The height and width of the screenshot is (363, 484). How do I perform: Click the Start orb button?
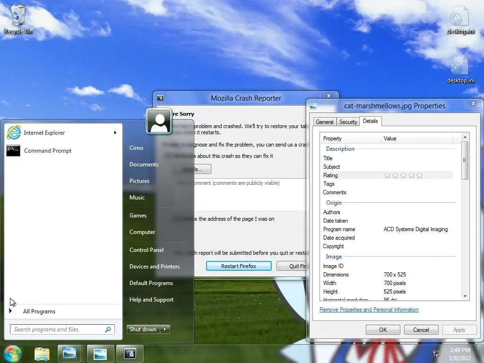(x=12, y=354)
